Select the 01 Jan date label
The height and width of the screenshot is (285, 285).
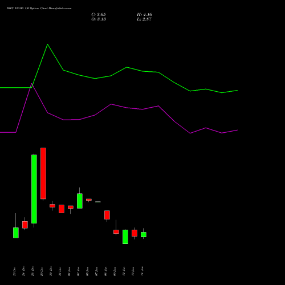(x=69, y=271)
